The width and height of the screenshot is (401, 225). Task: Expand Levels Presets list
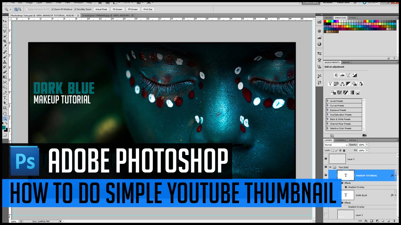click(328, 101)
